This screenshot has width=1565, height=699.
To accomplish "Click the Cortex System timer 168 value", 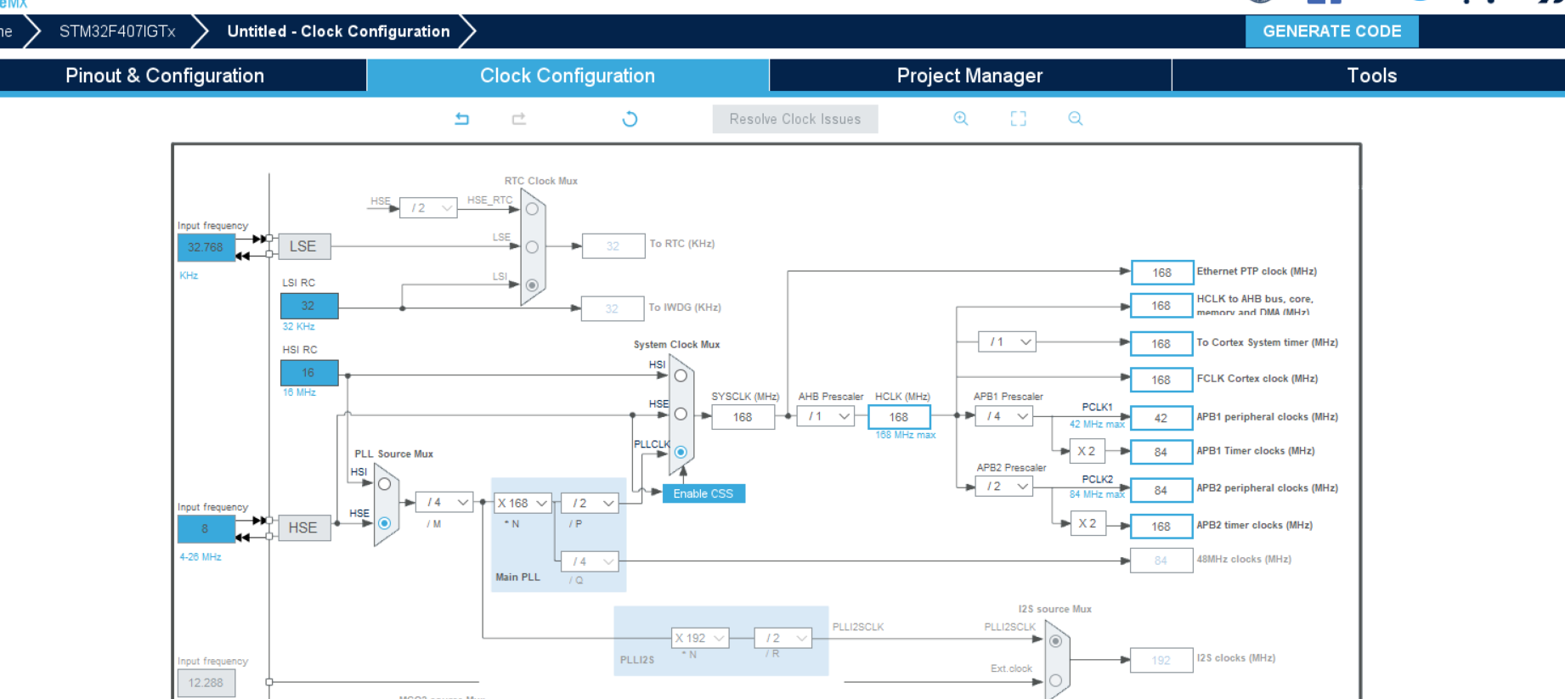I will [x=1161, y=343].
